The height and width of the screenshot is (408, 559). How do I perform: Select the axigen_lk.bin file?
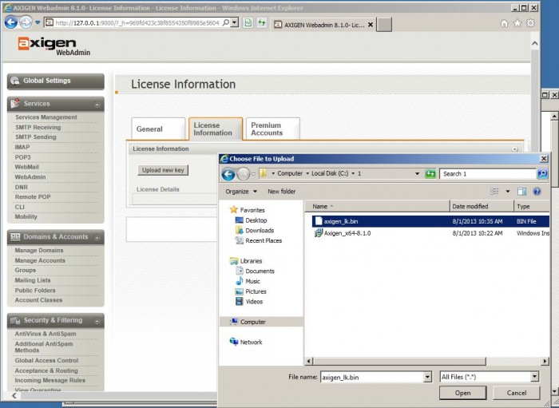(430, 221)
